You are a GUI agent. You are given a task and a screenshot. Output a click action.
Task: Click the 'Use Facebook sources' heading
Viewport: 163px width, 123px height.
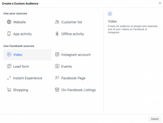[x=19, y=46]
